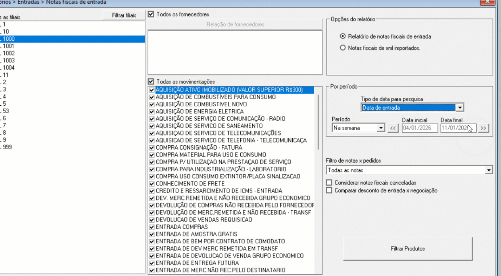
Task: Select filial 53 in the list
Action: (x=72, y=111)
